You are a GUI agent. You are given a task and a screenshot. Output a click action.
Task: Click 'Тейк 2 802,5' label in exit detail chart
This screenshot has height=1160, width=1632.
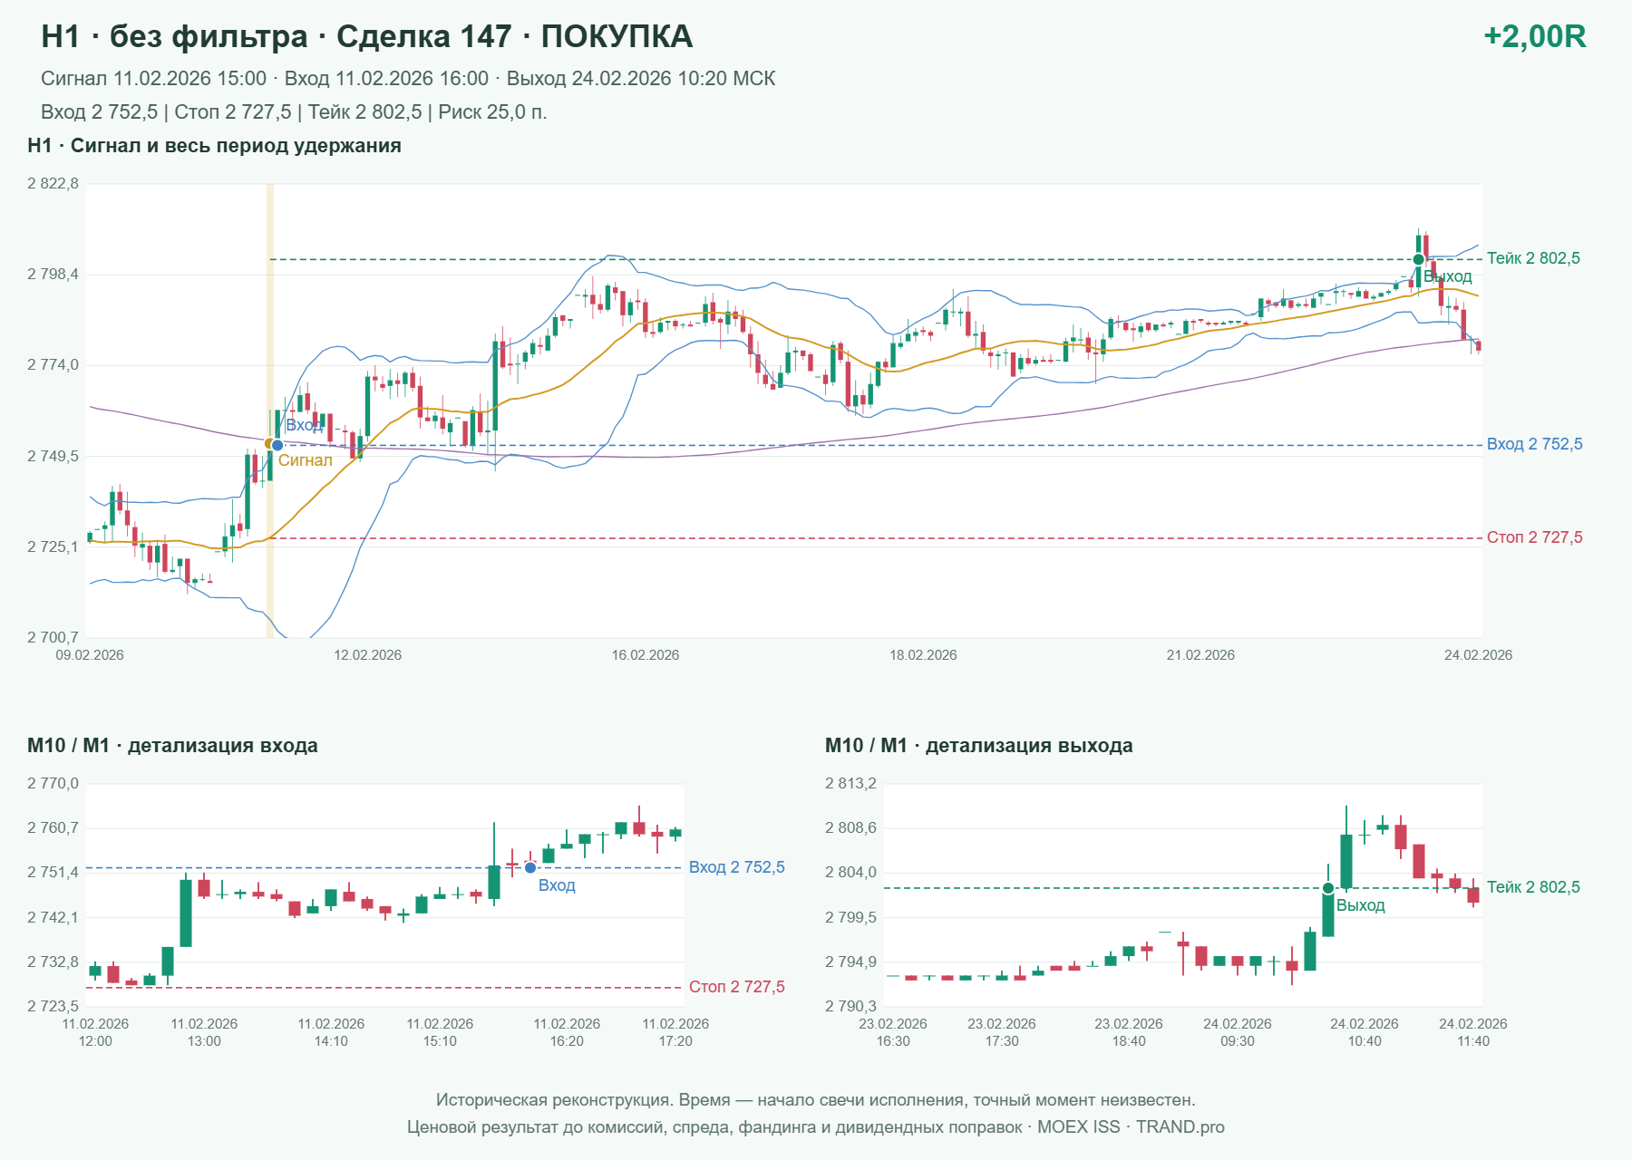point(1533,887)
